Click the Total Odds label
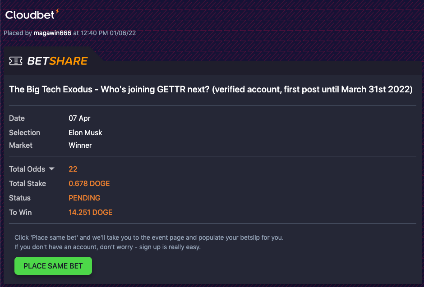 [x=27, y=169]
